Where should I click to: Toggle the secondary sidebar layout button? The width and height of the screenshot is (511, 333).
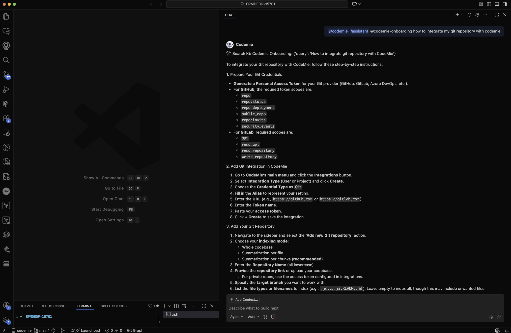[504, 4]
